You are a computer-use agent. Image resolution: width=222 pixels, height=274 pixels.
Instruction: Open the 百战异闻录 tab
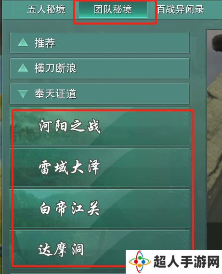(x=181, y=9)
